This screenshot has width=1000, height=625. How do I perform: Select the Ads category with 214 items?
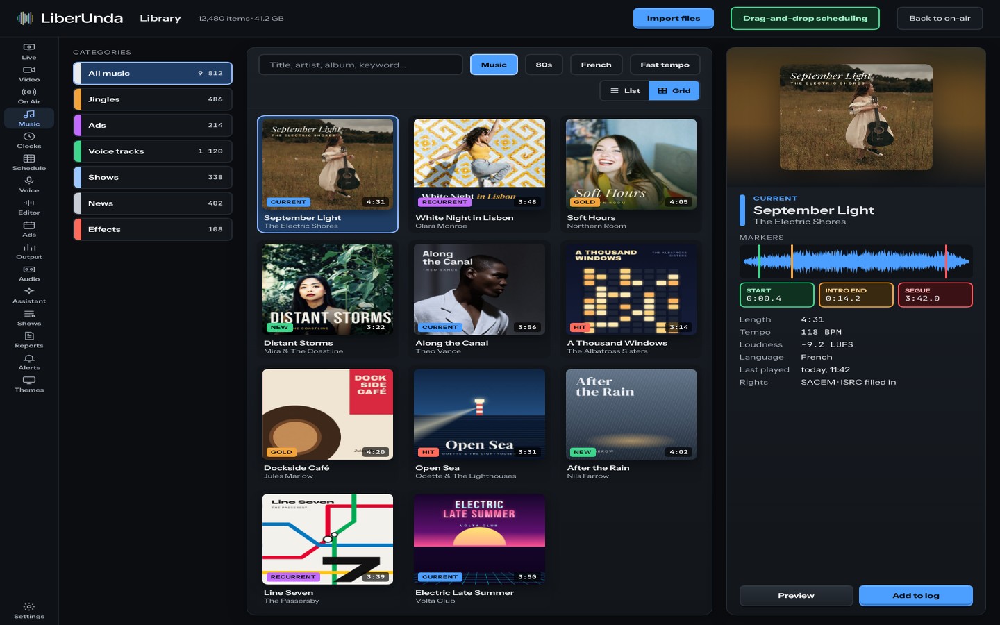pos(153,125)
